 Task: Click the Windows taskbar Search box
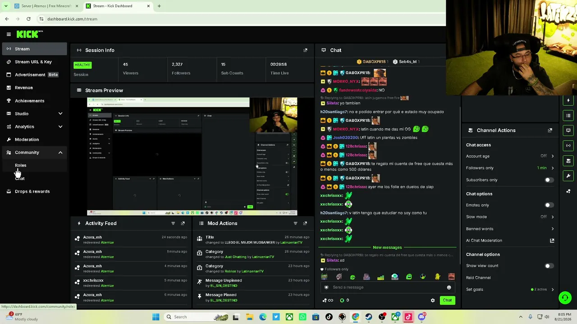pos(197,317)
